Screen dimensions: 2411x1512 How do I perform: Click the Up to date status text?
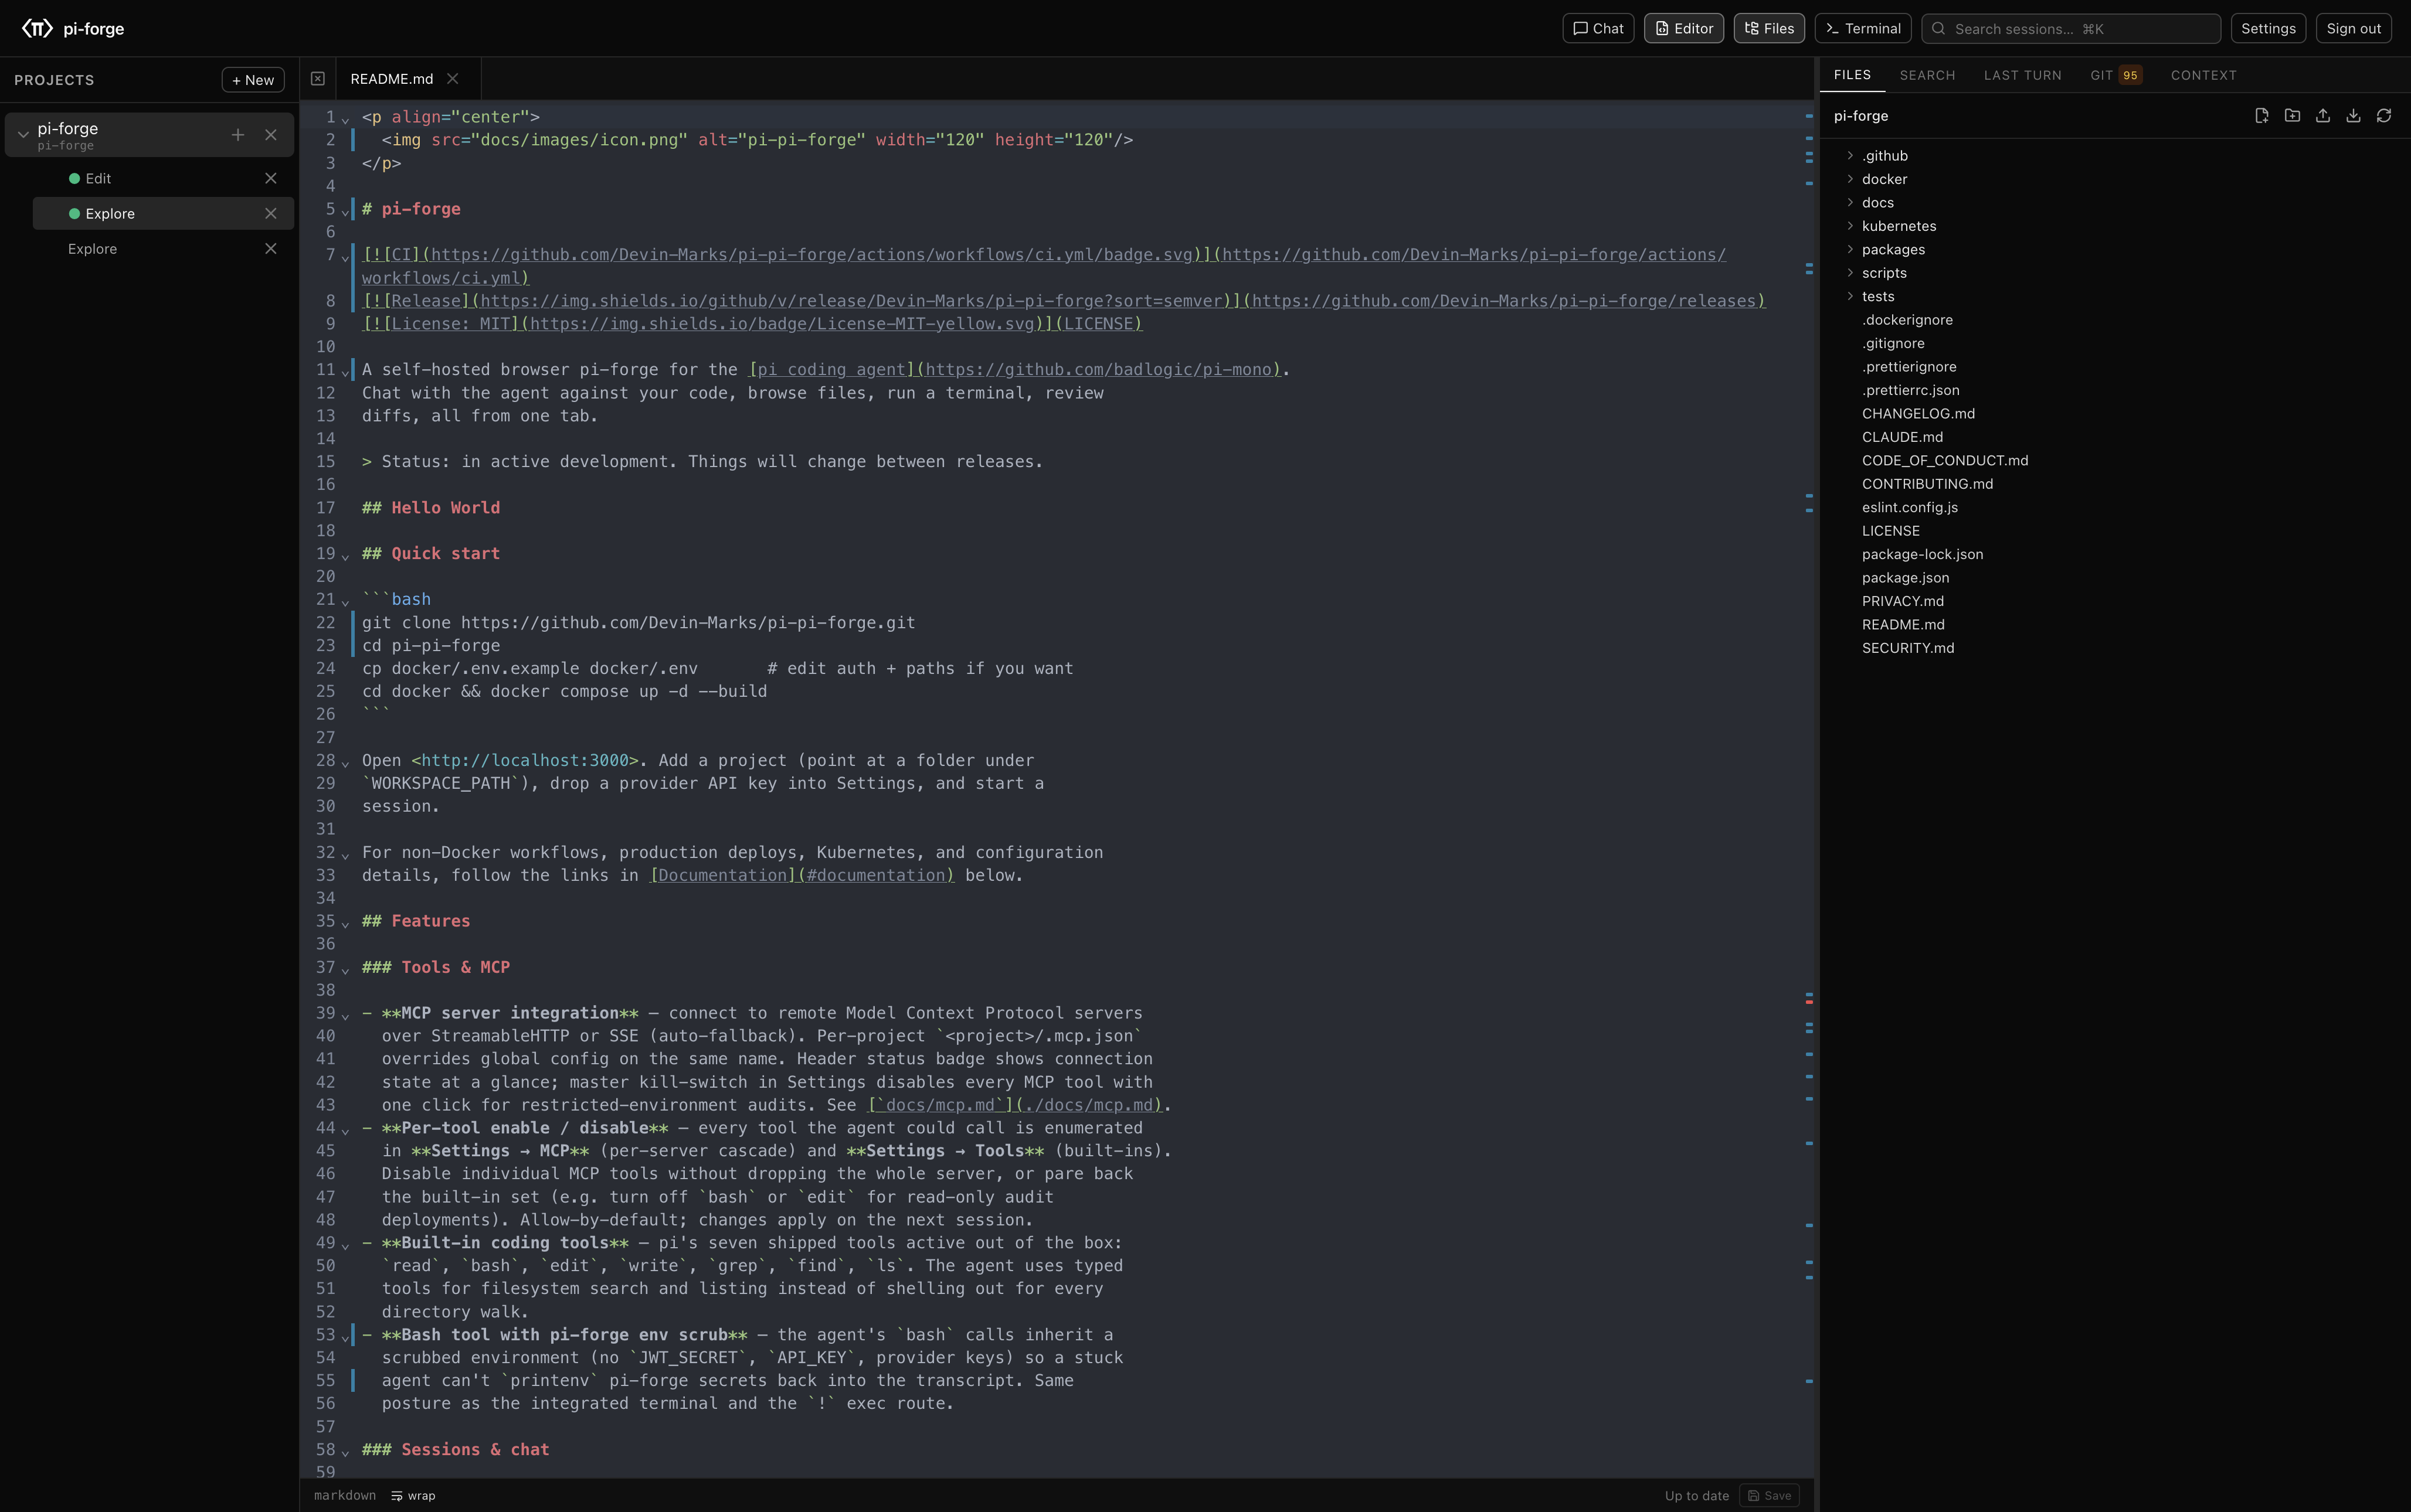click(1697, 1496)
